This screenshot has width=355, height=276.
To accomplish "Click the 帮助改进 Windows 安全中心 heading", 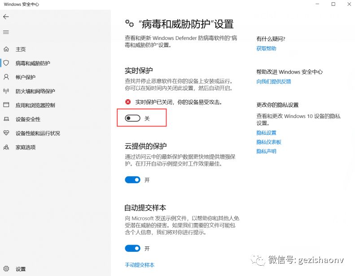I will click(289, 72).
